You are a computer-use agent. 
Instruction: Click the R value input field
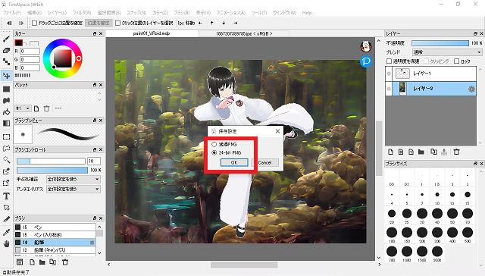[30, 51]
